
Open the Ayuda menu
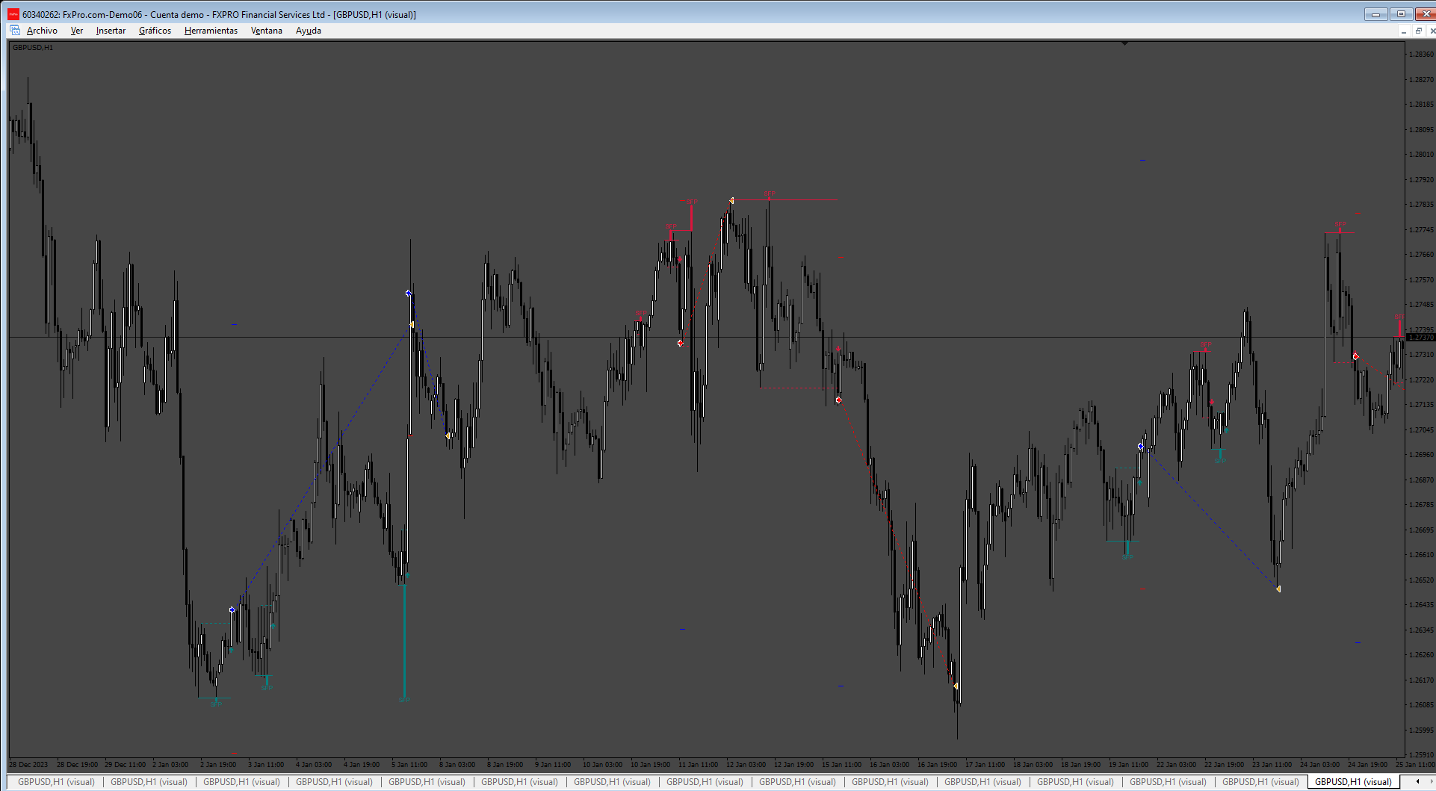pos(309,31)
